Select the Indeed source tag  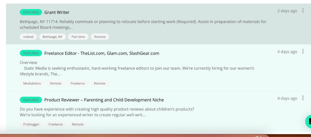pyautogui.click(x=28, y=37)
